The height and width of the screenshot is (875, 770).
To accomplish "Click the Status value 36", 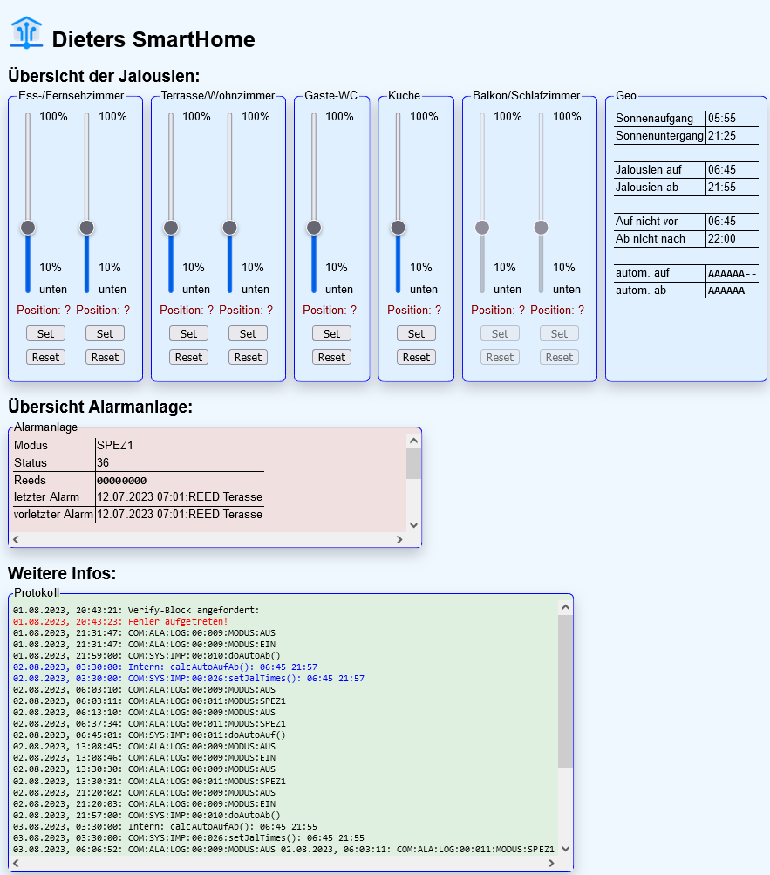I will 103,462.
